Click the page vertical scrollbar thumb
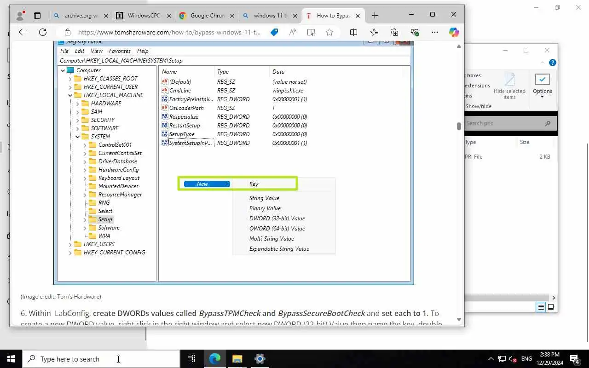Image resolution: width=589 pixels, height=368 pixels. (459, 126)
